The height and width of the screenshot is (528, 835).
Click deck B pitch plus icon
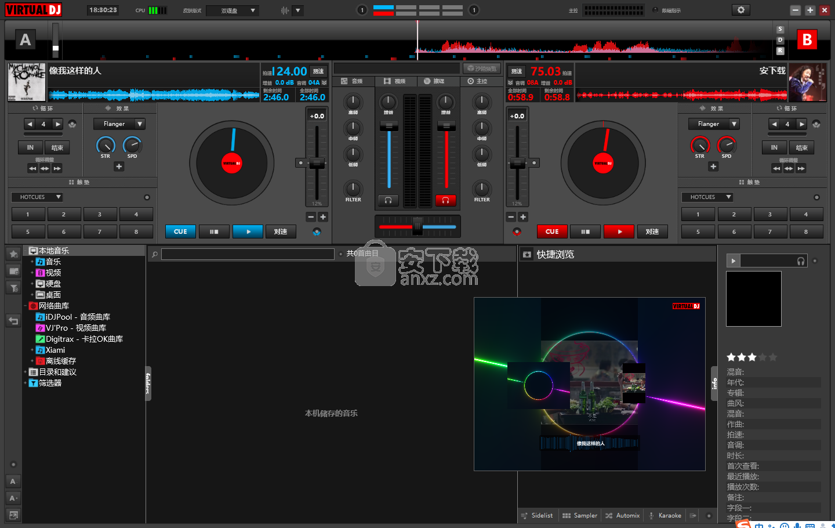[x=522, y=217]
